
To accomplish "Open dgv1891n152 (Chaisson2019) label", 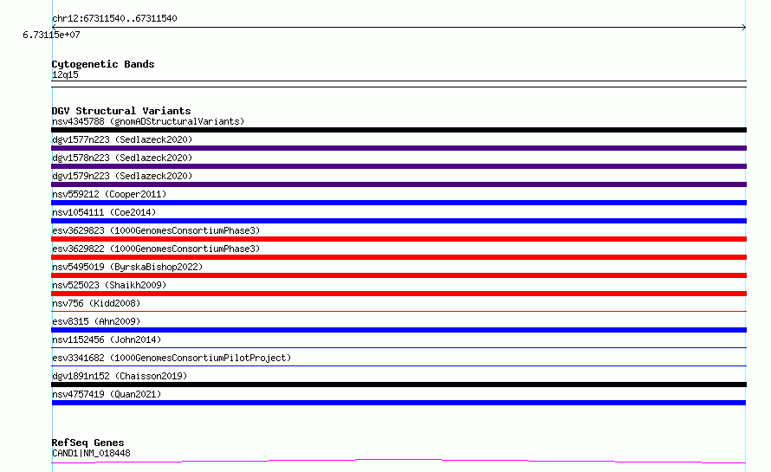I will 120,376.
